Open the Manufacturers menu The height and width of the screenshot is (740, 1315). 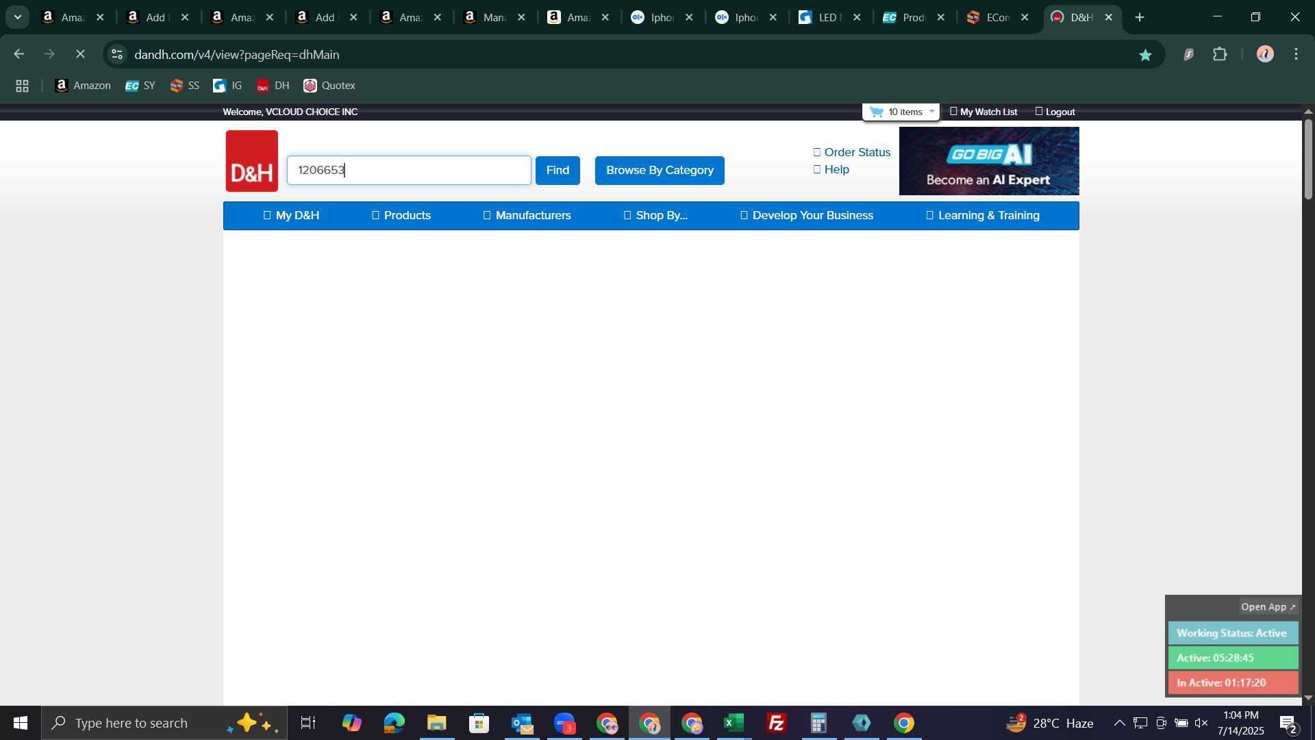(527, 216)
